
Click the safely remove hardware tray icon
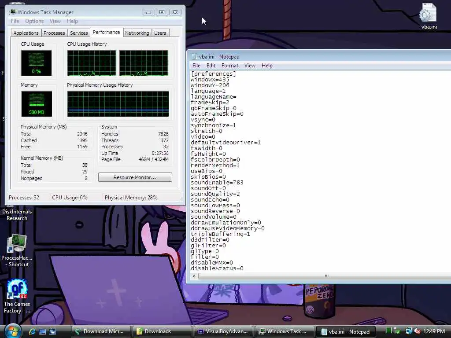pyautogui.click(x=397, y=331)
